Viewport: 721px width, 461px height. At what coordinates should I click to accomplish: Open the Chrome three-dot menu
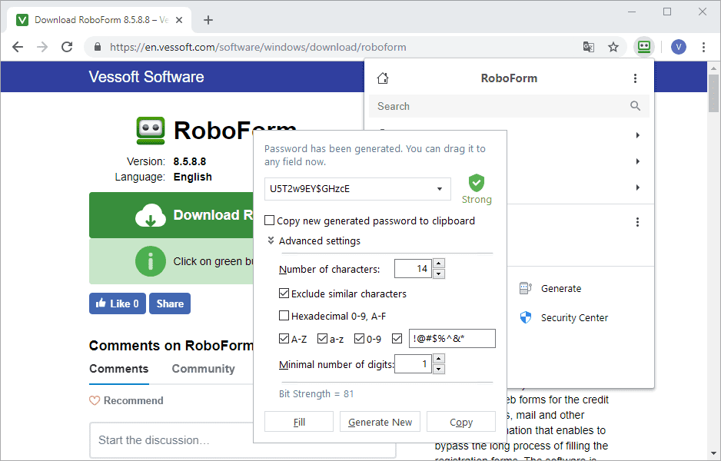[x=703, y=47]
